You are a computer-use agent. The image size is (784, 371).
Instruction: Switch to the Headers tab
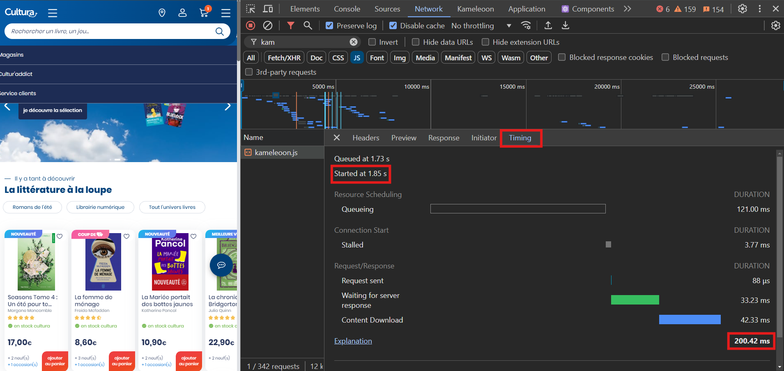point(366,138)
